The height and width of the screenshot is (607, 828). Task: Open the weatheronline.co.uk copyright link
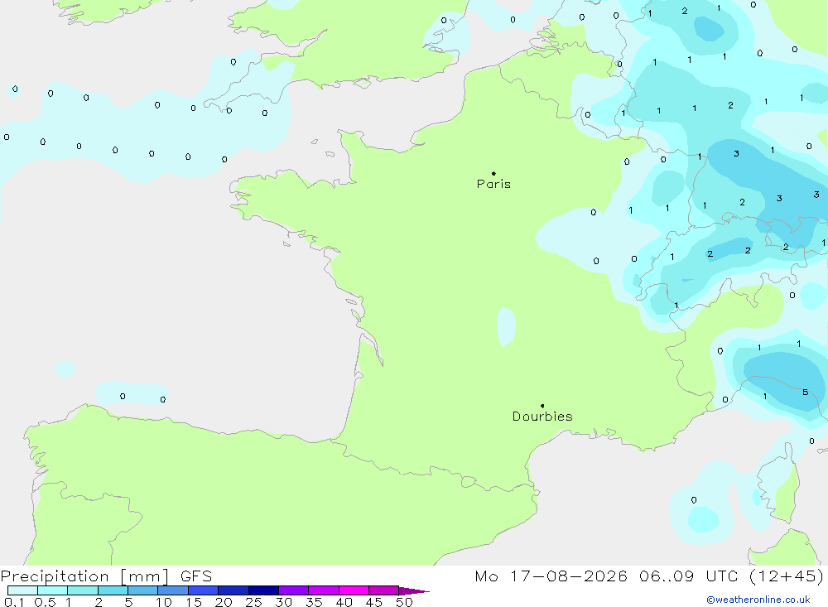pos(758,600)
